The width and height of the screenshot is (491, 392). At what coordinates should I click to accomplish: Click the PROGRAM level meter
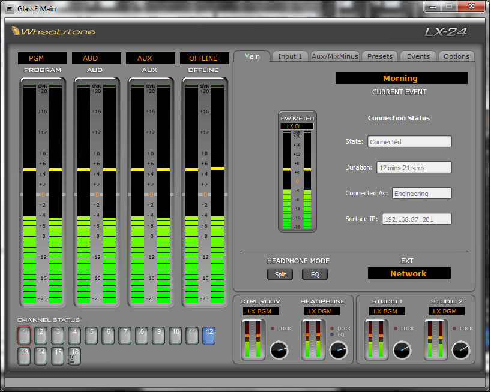click(43, 192)
